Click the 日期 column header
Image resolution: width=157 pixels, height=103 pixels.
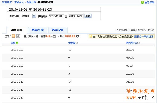click(x=13, y=43)
